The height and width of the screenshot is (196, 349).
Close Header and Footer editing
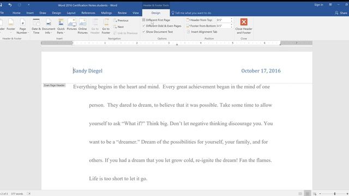pos(244,26)
